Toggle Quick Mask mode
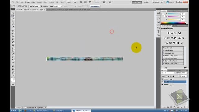Screen dimensions: 199x112 coord(13,84)
